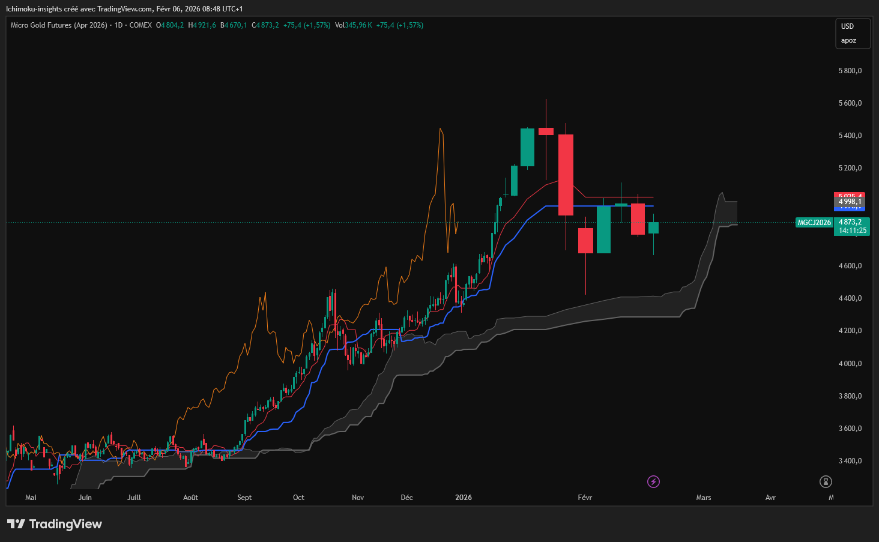The image size is (879, 542).
Task: Click the Vol 345,96 K volume readout
Action: (354, 25)
